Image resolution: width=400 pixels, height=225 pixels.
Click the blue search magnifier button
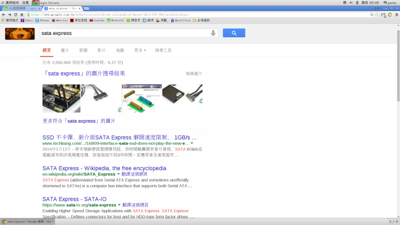[x=234, y=33]
